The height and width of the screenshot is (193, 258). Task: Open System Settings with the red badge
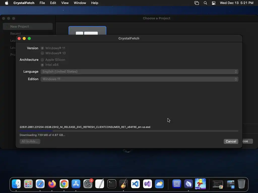[x=88, y=184]
